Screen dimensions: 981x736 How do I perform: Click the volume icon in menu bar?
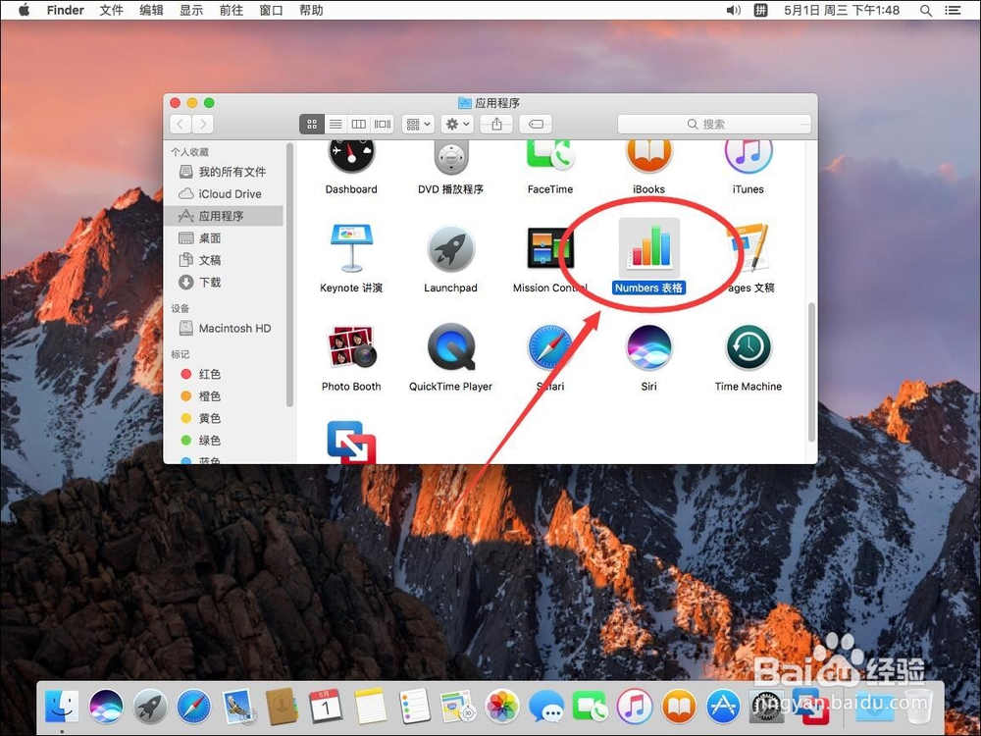[733, 10]
